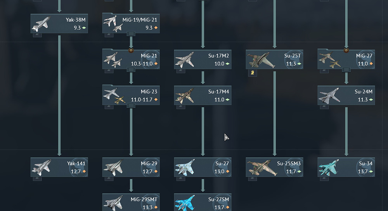Click the small tab below Yak-141 card
The height and width of the screenshot is (211, 388).
pyautogui.click(x=37, y=178)
